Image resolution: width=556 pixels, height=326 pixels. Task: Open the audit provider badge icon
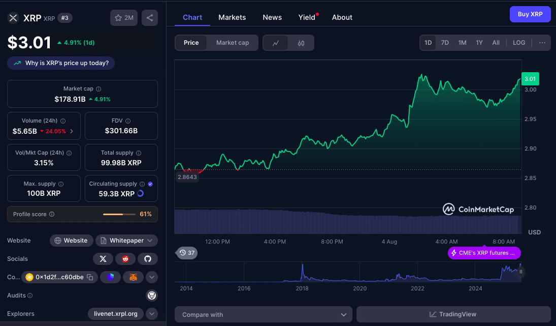pyautogui.click(x=152, y=295)
